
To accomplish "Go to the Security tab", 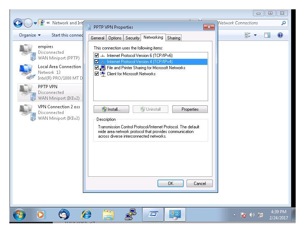I will [132, 38].
